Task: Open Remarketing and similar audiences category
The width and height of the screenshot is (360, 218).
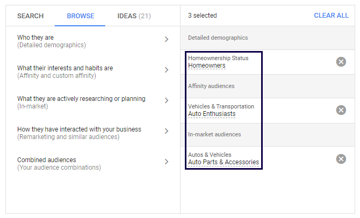Action: pos(79,133)
